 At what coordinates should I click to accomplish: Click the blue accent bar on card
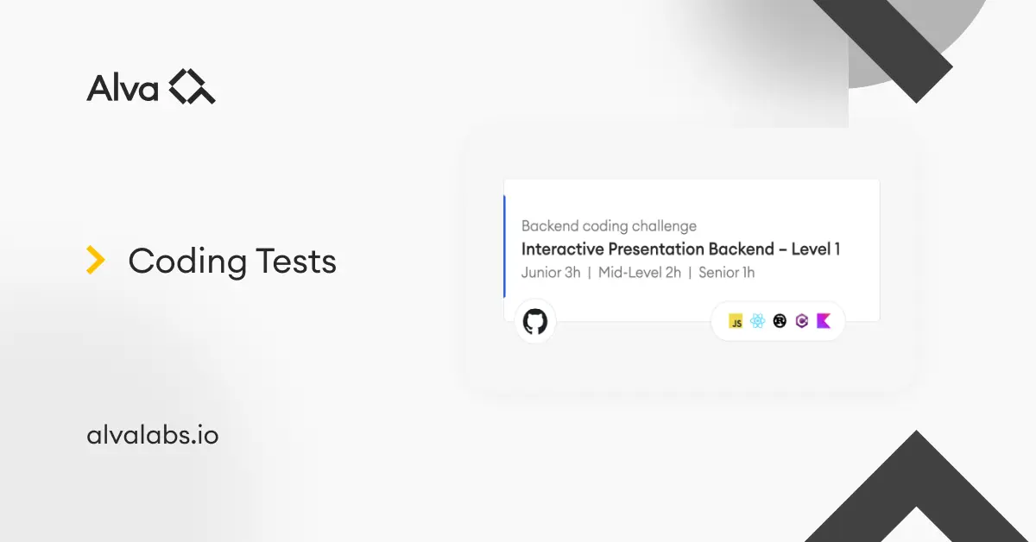504,247
